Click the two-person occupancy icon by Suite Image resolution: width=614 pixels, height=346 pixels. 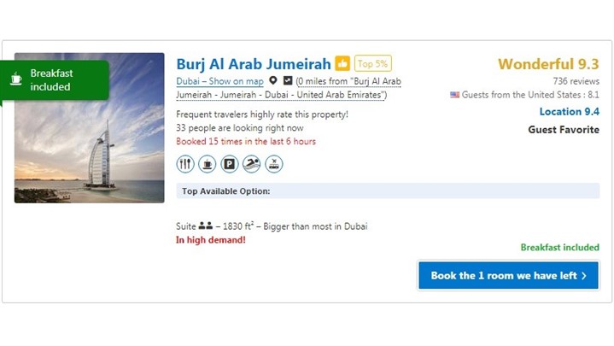tap(205, 226)
